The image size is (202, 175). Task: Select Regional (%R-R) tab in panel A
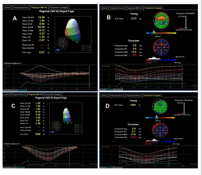pos(39,7)
